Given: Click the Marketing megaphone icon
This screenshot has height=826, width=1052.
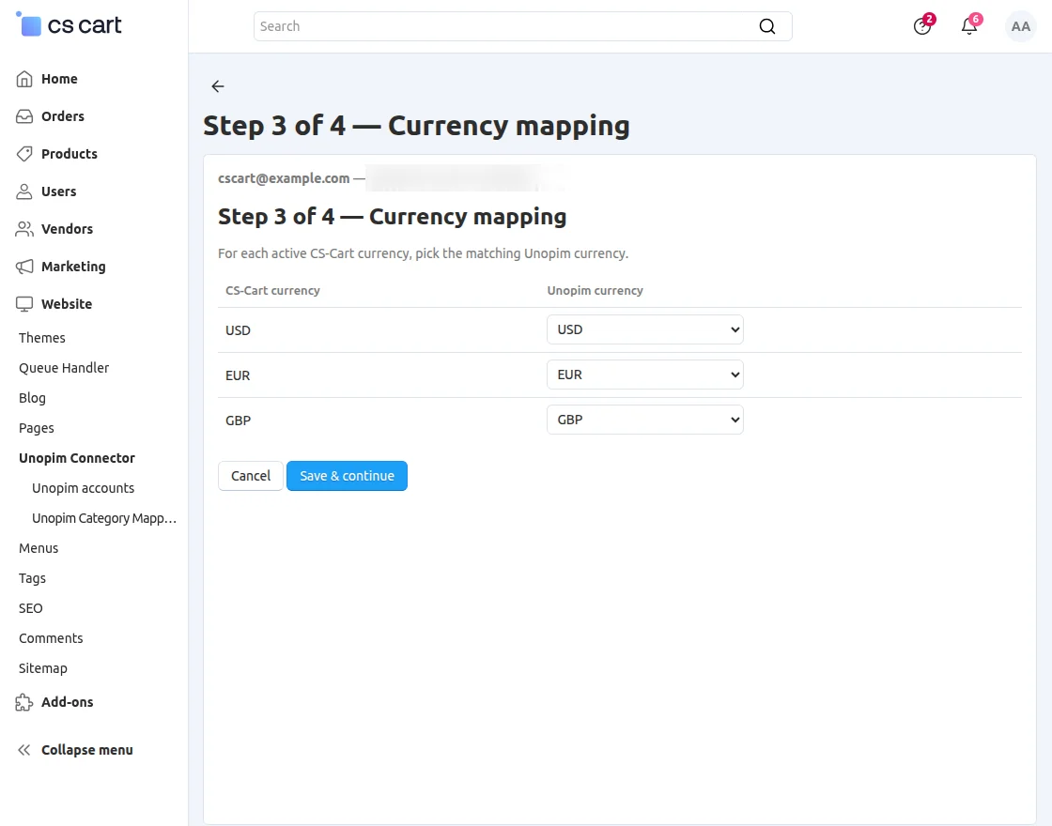Looking at the screenshot, I should [24, 267].
